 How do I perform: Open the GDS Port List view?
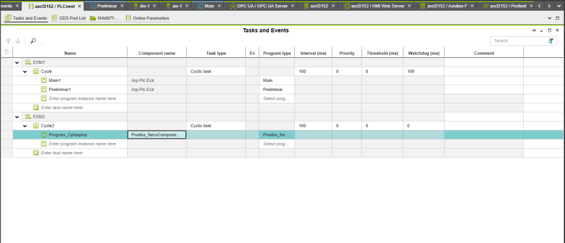pyautogui.click(x=69, y=18)
